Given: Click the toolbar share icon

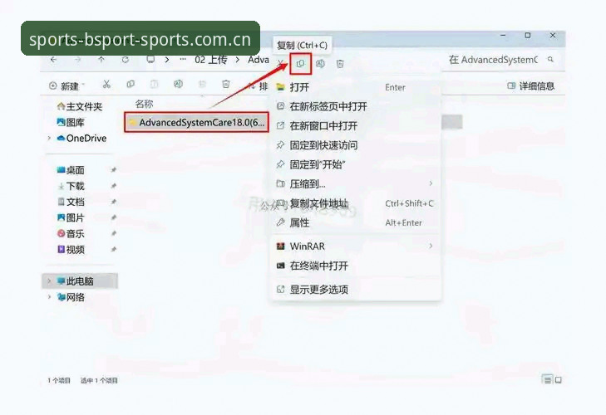Looking at the screenshot, I should [x=202, y=84].
